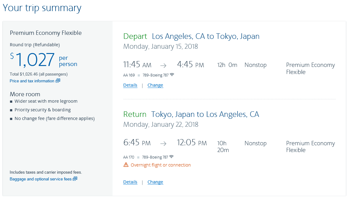Viewport: 362px width, 198px height.
Task: View Details for the return flight
Action: pyautogui.click(x=130, y=182)
